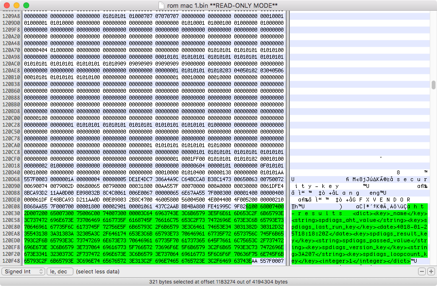437x286 pixels.
Task: Click the offset label 120EA8
Action: (x=11, y=234)
